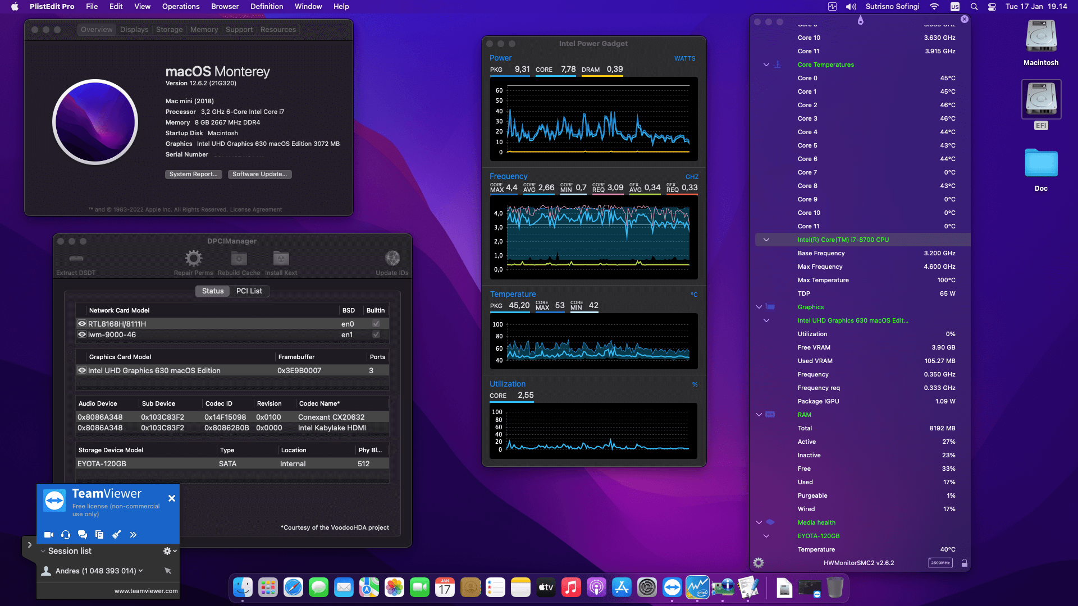Screen dimensions: 1078x606
Task: Start video in the TeamViewer panel
Action: [x=49, y=535]
